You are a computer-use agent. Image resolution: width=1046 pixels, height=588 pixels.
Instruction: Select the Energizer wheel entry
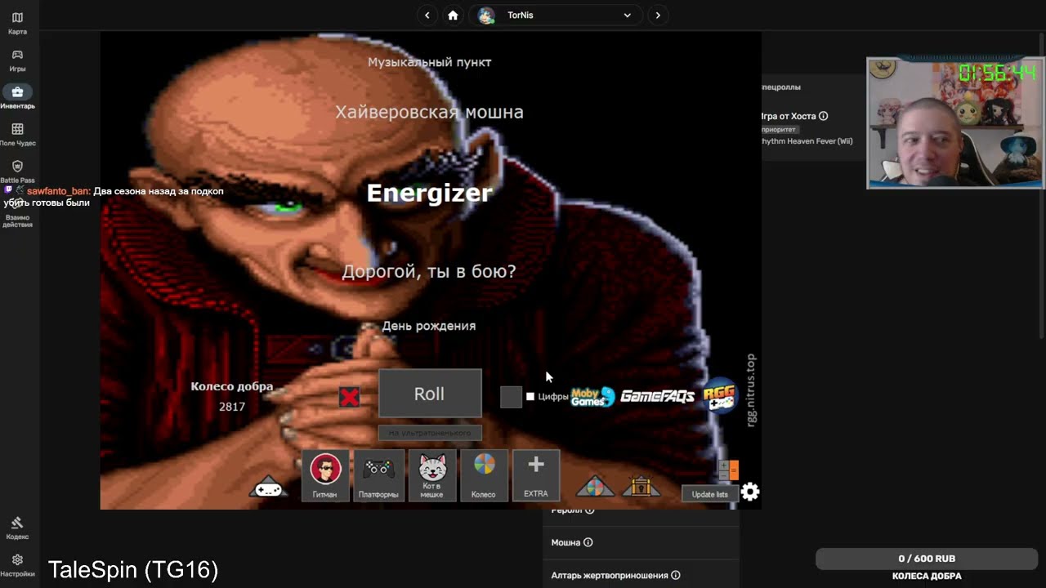[430, 193]
